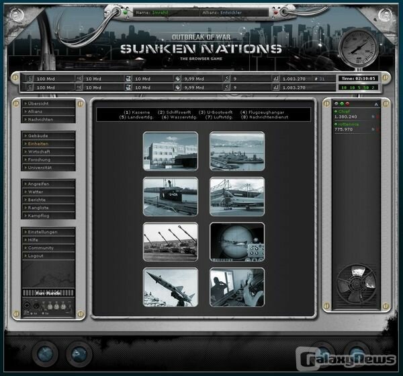403x376 pixels.
Task: Open the Wirtschaft economy page
Action: [48, 151]
